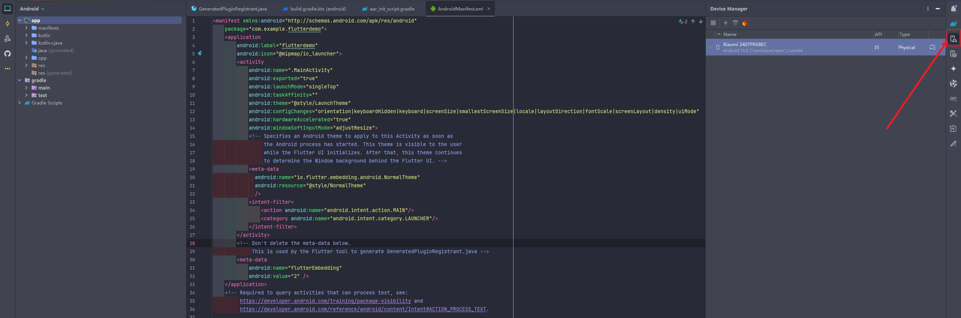The height and width of the screenshot is (318, 961).
Task: Click the Wi-Fi pairing icon in Device Manager
Action: click(x=735, y=23)
